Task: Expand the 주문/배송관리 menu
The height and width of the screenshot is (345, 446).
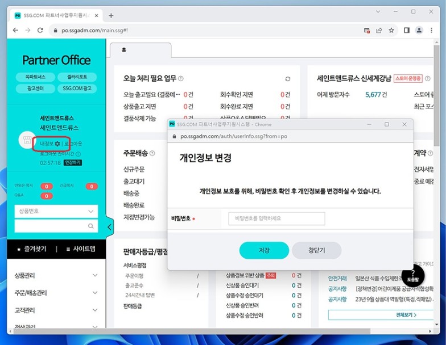Action: click(x=56, y=293)
